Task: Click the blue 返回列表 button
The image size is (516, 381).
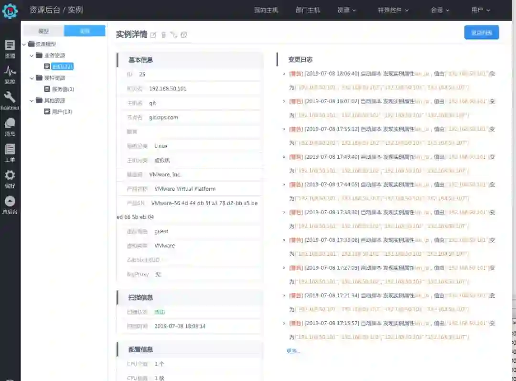Action: [x=482, y=33]
